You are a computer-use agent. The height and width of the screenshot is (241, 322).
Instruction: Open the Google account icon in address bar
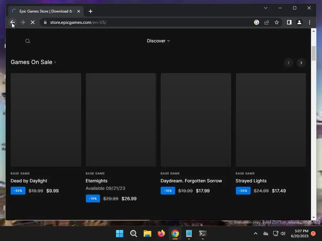click(257, 22)
